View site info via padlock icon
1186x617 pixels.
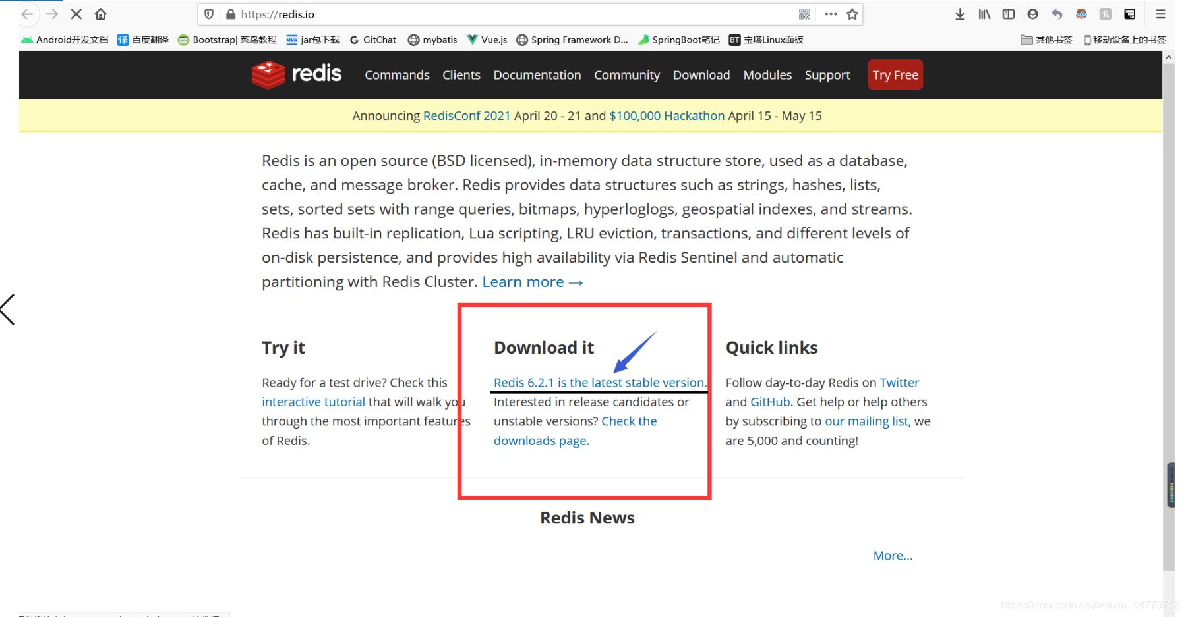tap(231, 14)
